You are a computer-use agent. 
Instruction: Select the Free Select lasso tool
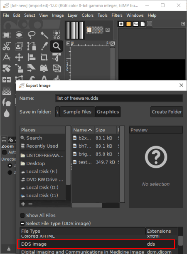[32, 35]
